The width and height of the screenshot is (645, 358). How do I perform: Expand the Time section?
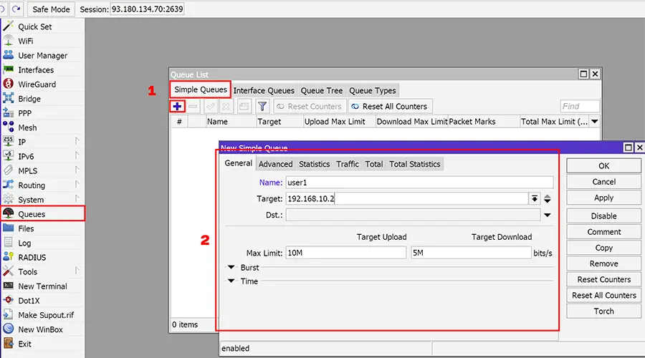coord(231,281)
